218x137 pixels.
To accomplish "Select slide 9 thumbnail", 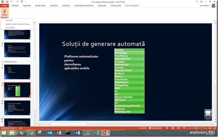I will coord(17,108).
